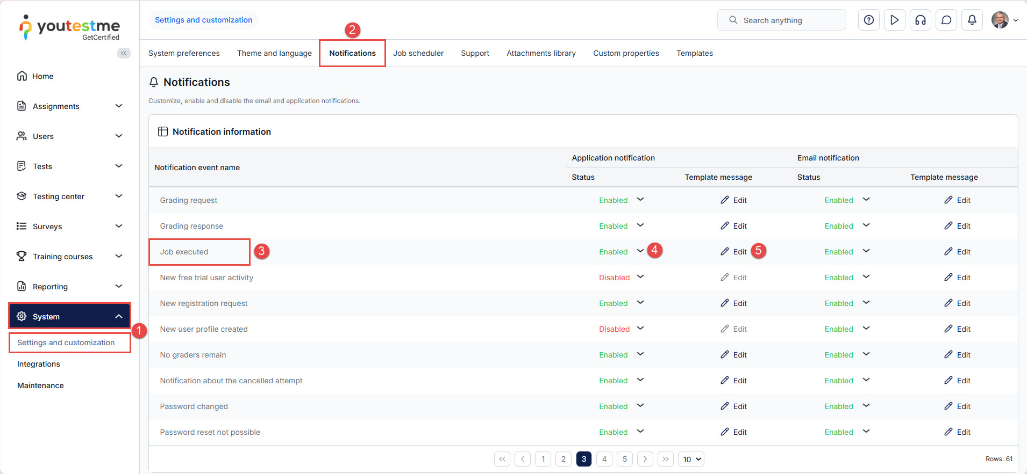Viewport: 1027px width, 474px height.
Task: Open the chat bubble icon
Action: [946, 20]
